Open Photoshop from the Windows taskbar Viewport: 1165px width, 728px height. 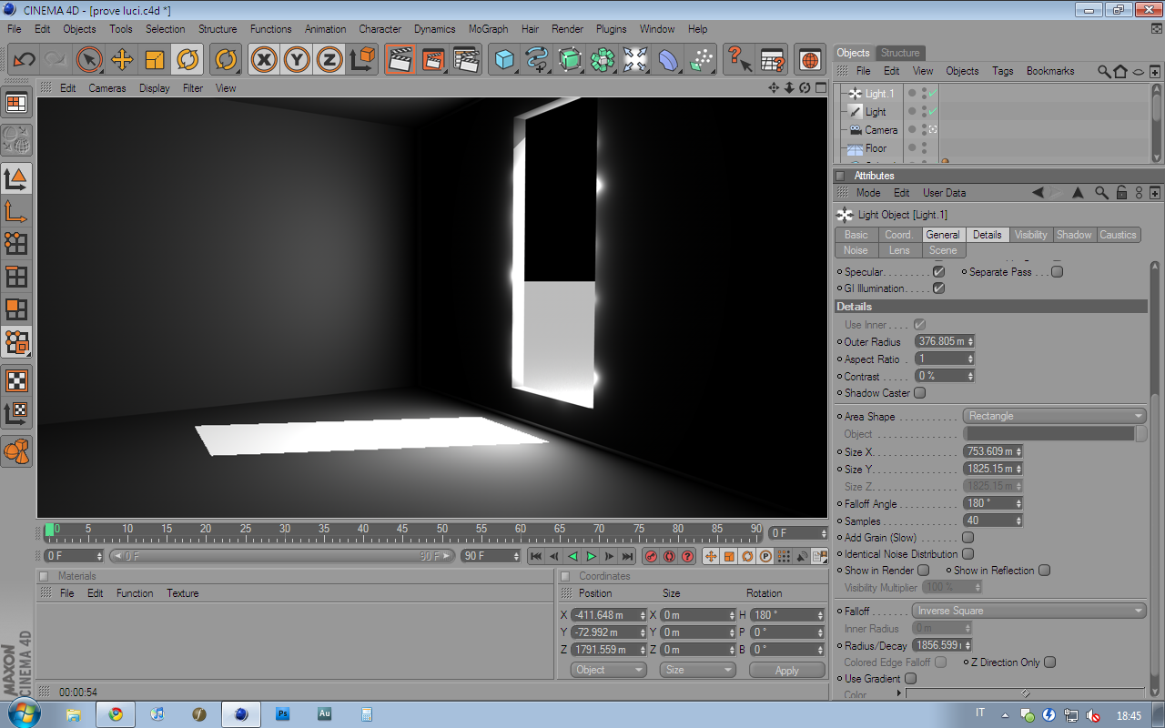point(282,714)
